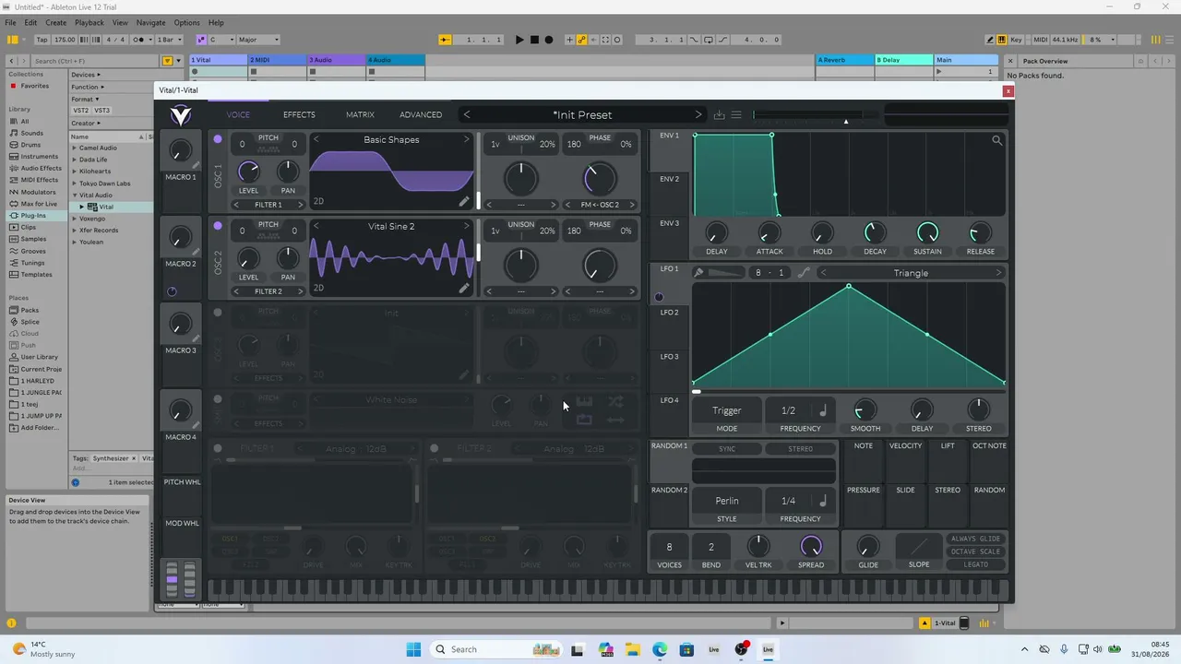The width and height of the screenshot is (1181, 664).
Task: Open the OSC 2 wavetable pencil editor
Action: (464, 288)
